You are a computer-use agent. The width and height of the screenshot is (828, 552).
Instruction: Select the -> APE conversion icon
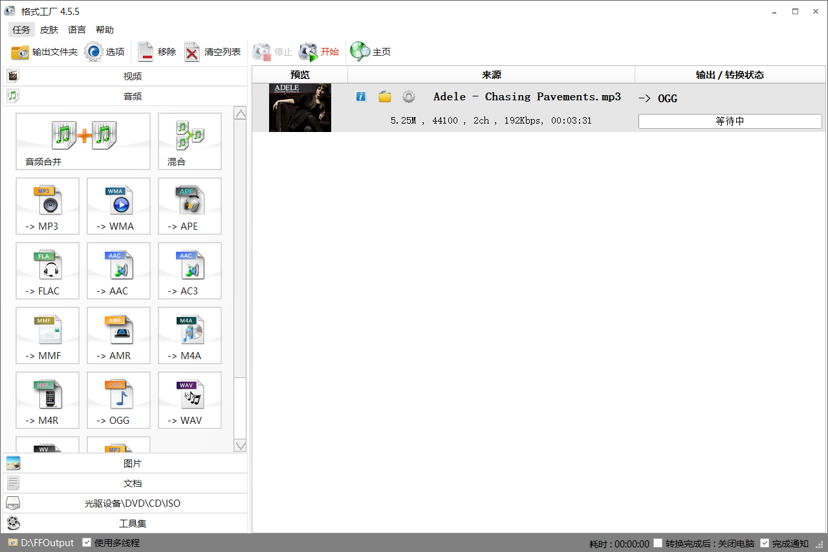pos(190,206)
